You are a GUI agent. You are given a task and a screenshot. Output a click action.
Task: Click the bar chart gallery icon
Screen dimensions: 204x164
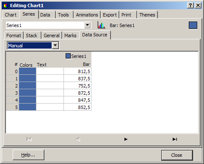tap(101, 25)
